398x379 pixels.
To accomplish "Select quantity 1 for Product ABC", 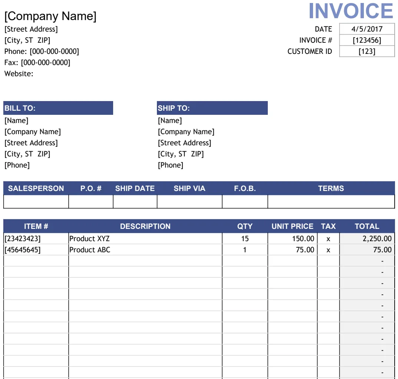I will click(x=245, y=250).
